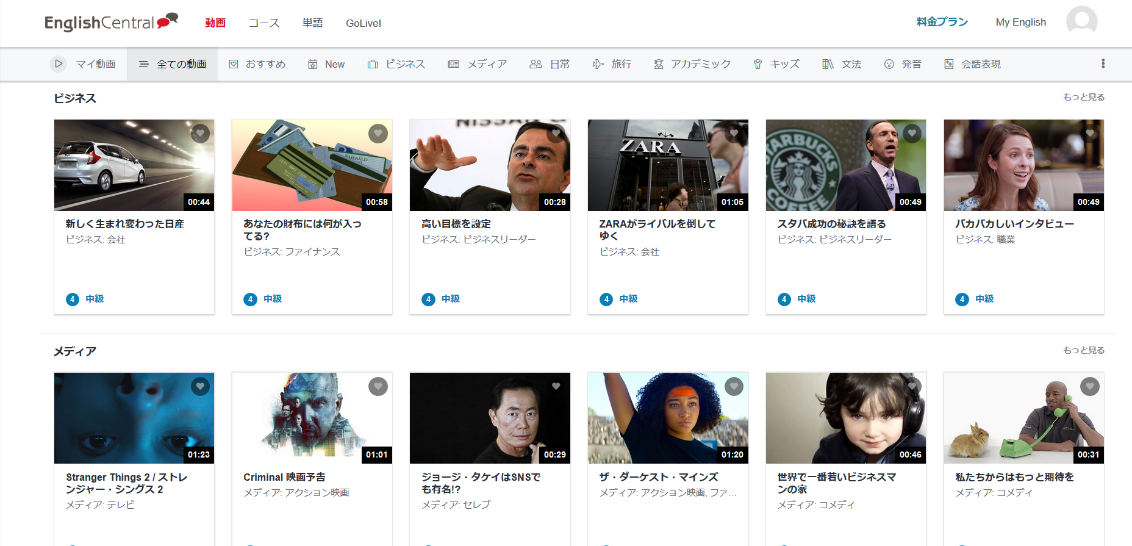Open the three-dot more categories menu

(x=1103, y=64)
